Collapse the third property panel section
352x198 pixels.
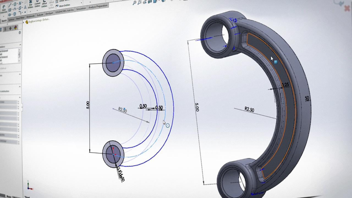20,87
